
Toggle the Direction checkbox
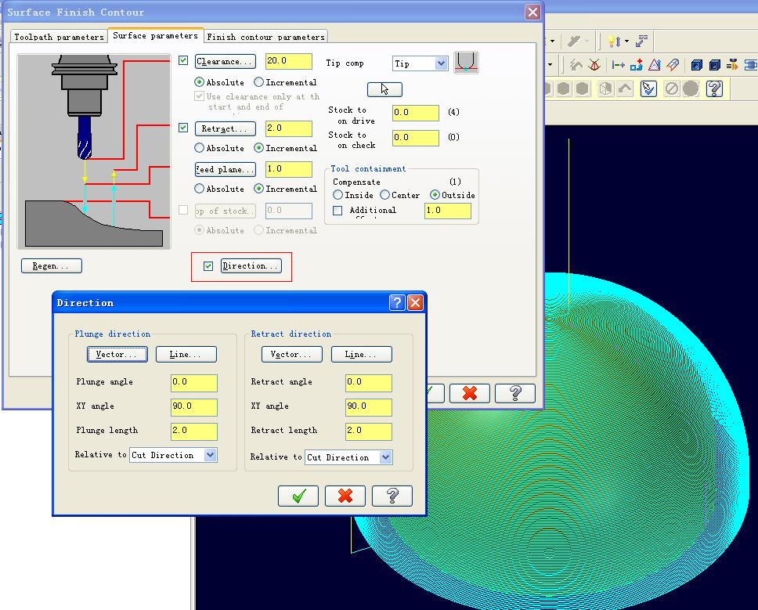[x=208, y=266]
